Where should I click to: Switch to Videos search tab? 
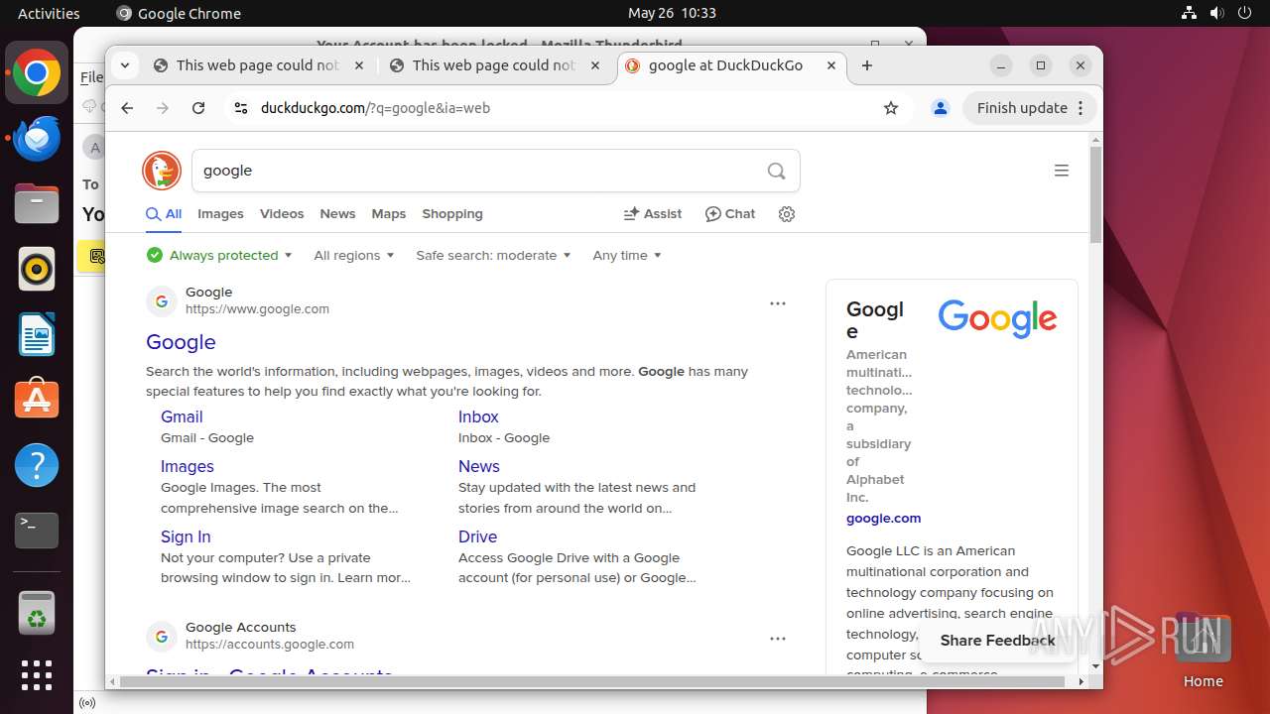click(x=282, y=214)
